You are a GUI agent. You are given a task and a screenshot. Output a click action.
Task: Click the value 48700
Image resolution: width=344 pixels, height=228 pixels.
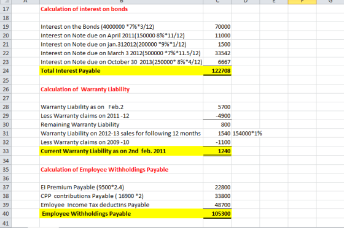222,205
